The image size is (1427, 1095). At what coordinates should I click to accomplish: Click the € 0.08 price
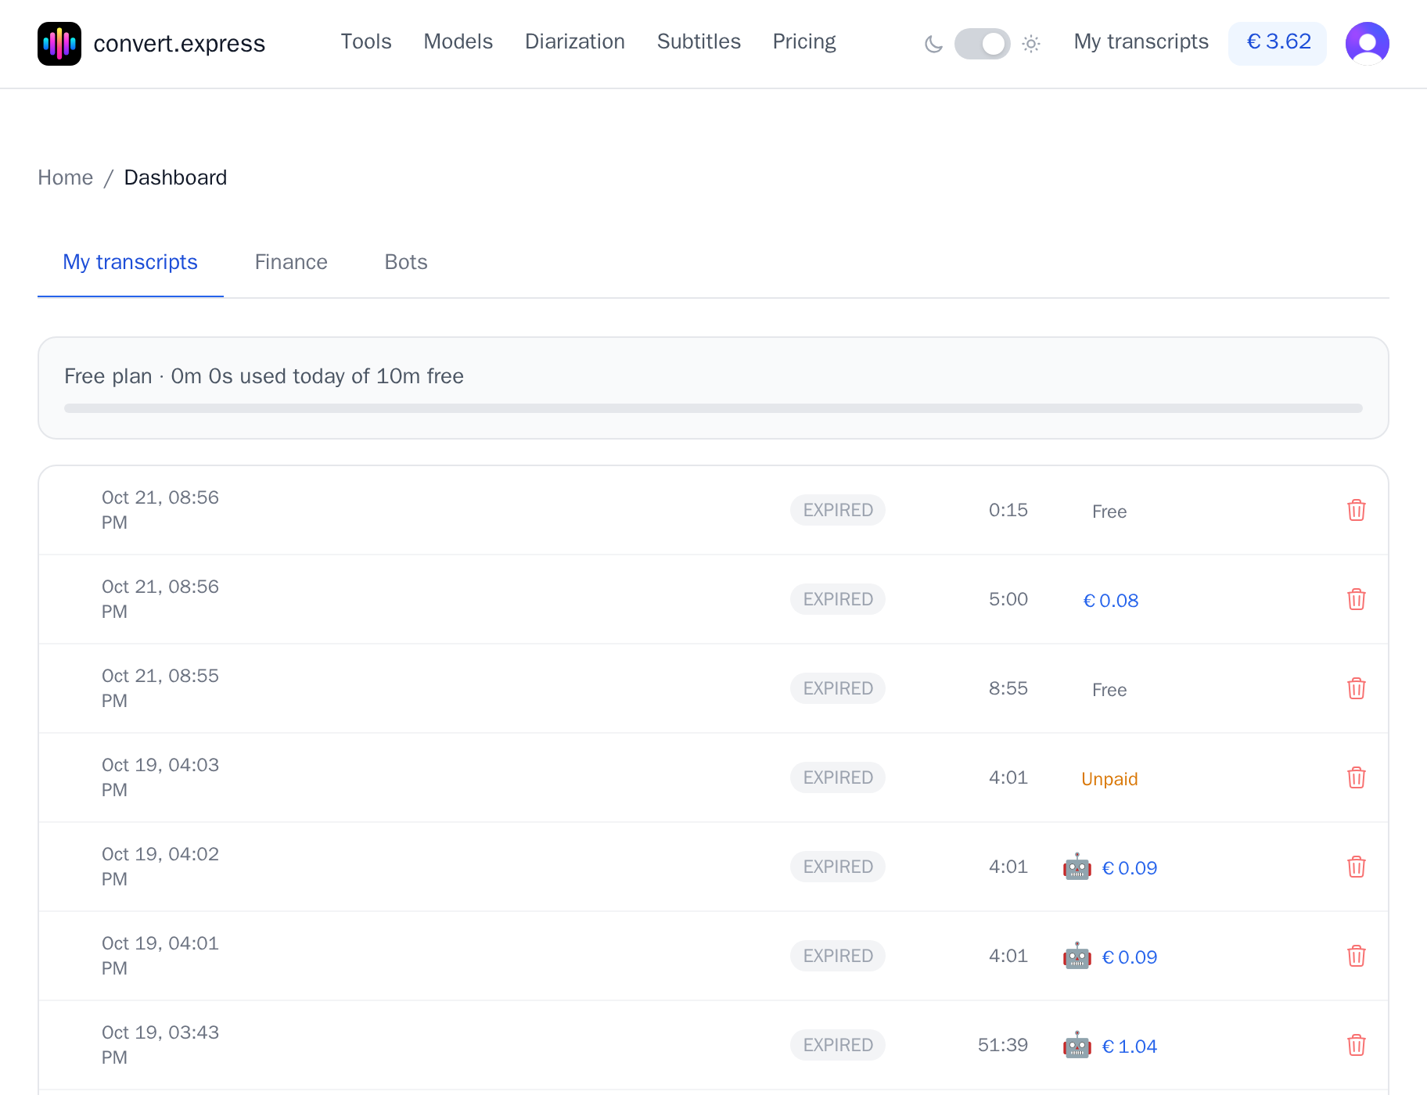pyautogui.click(x=1110, y=601)
